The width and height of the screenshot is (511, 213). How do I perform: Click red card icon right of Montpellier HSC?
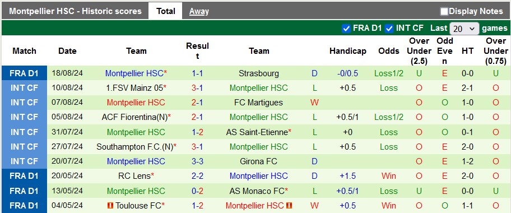tap(289, 206)
